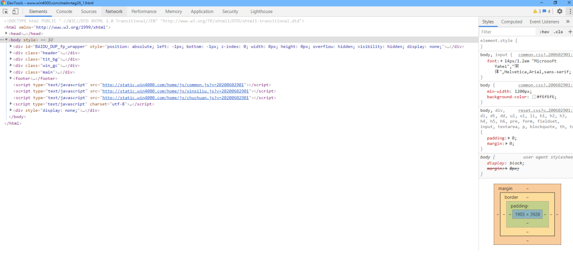Click the display: block declaration
Image resolution: width=573 pixels, height=259 pixels.
tap(506, 163)
